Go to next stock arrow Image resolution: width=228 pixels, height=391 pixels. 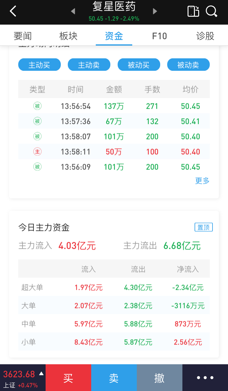[x=155, y=12]
